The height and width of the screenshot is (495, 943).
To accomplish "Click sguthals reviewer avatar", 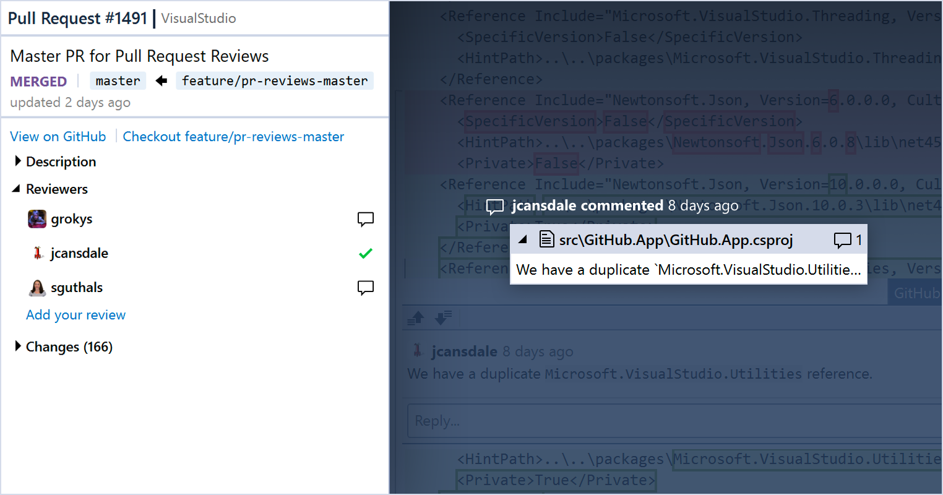I will [x=37, y=288].
